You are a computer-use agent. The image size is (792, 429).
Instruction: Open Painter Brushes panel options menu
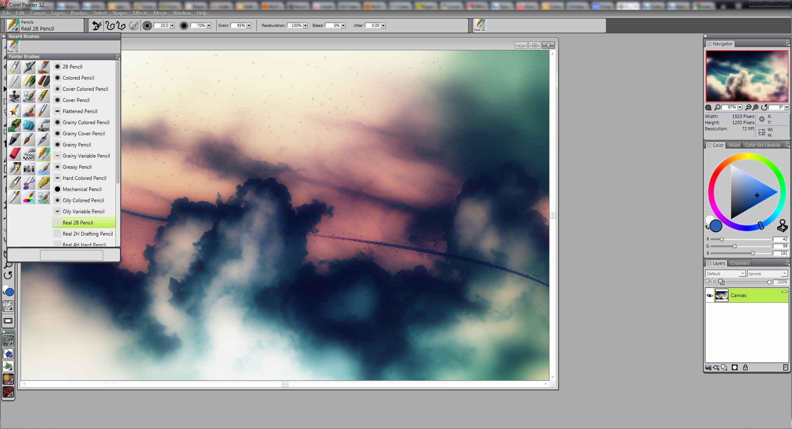(x=117, y=57)
